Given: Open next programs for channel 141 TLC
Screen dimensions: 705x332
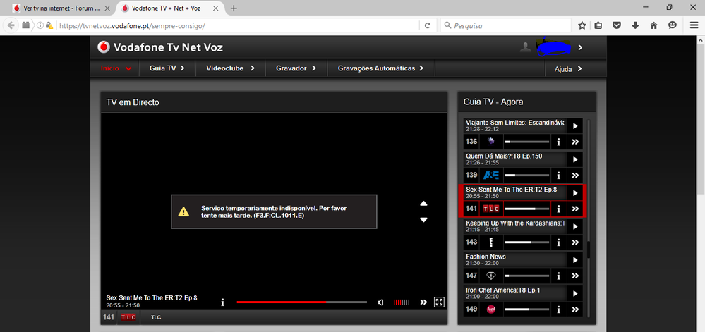Looking at the screenshot, I should (575, 209).
